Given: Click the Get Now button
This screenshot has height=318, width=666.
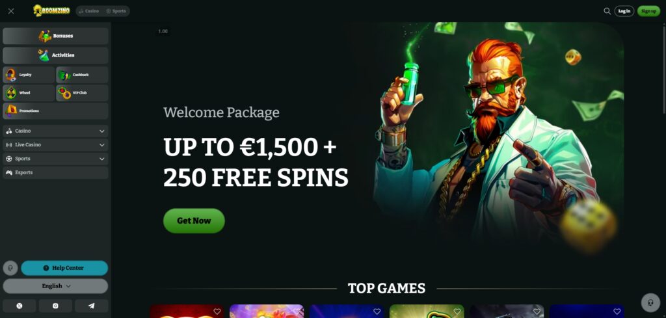Looking at the screenshot, I should point(194,220).
